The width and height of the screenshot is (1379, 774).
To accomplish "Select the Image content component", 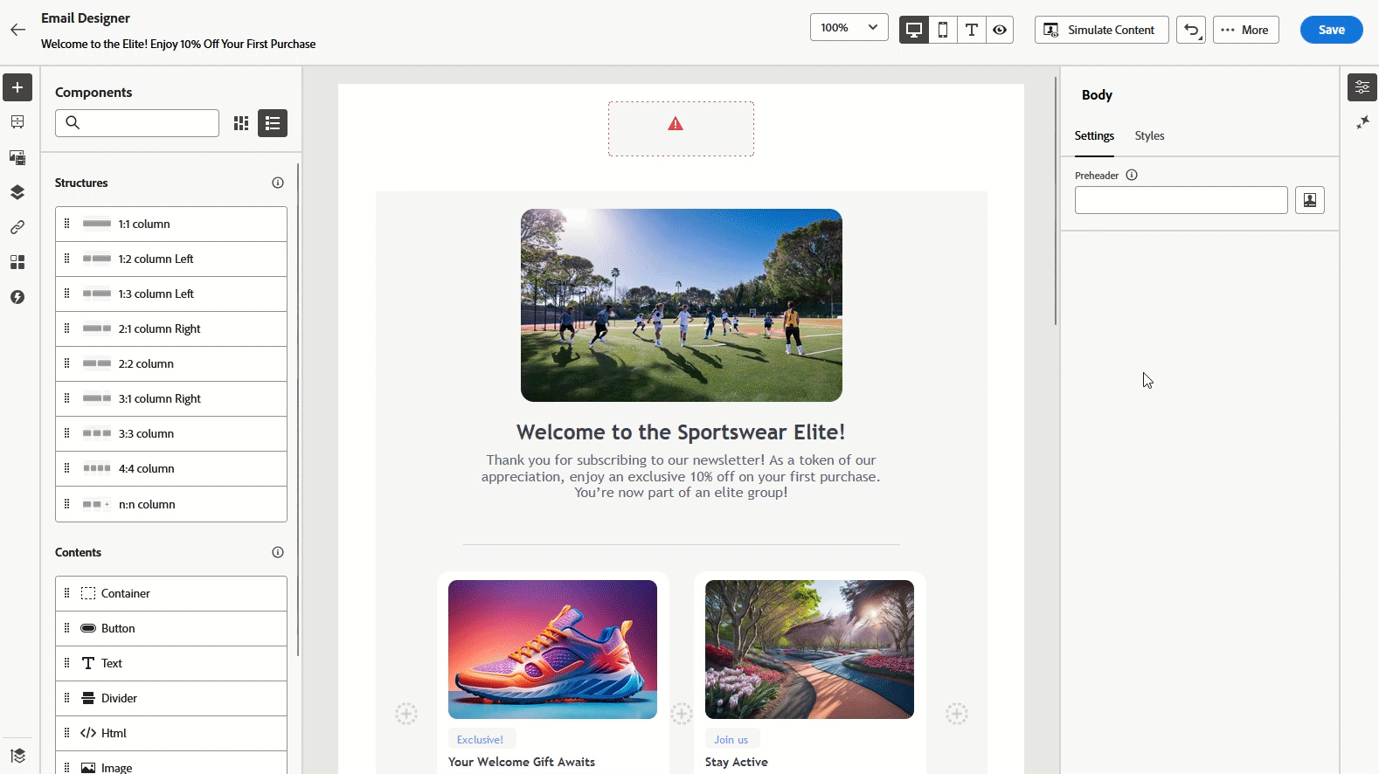I will [171, 764].
